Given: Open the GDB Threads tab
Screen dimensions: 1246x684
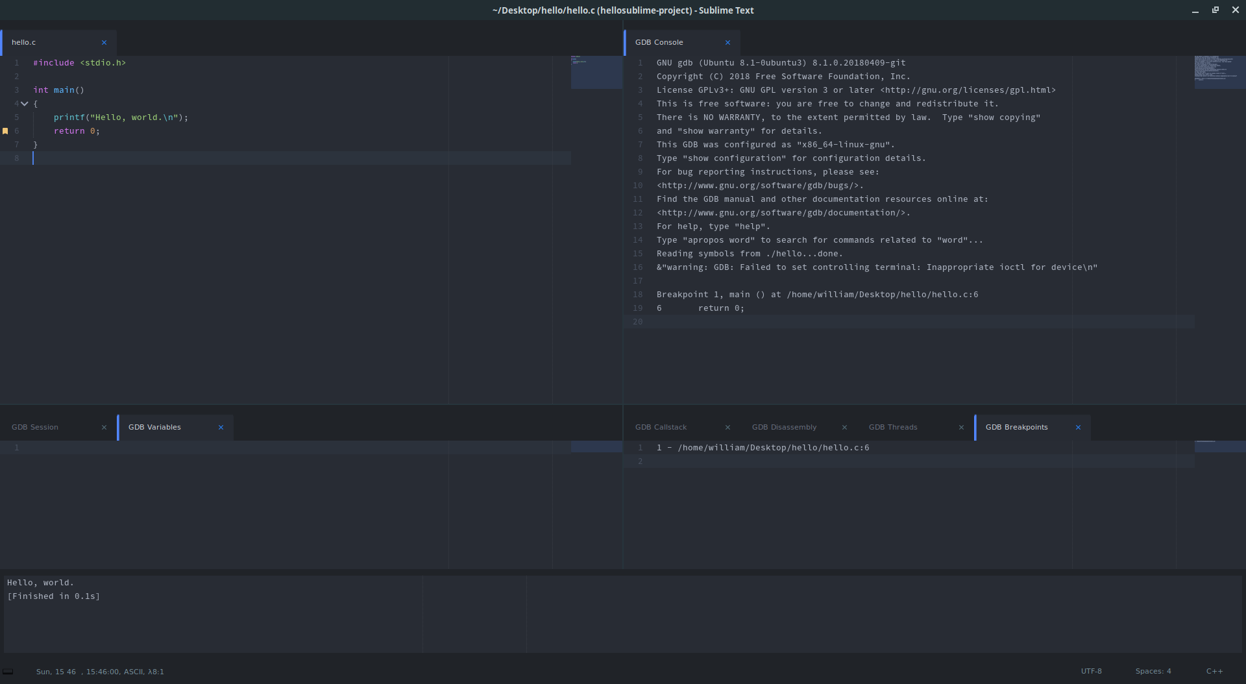Looking at the screenshot, I should (x=916, y=428).
